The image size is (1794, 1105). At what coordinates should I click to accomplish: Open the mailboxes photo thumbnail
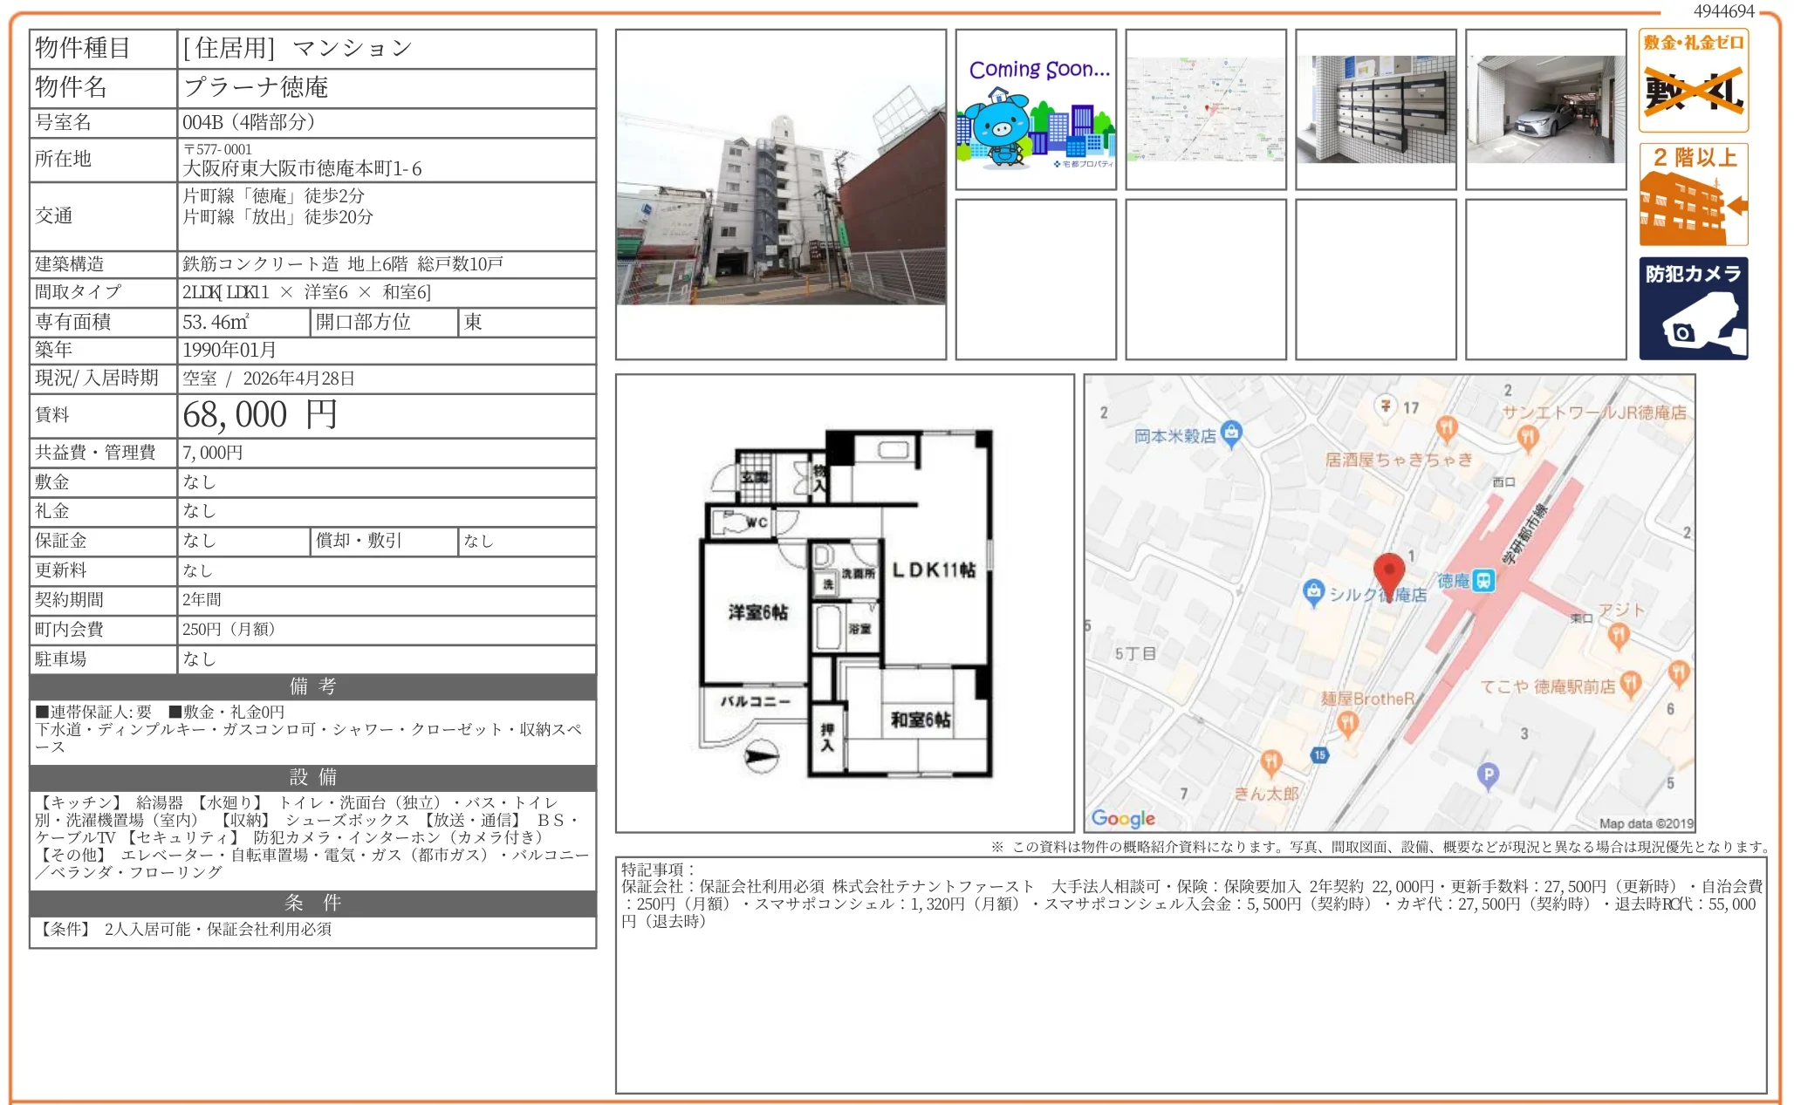1375,110
